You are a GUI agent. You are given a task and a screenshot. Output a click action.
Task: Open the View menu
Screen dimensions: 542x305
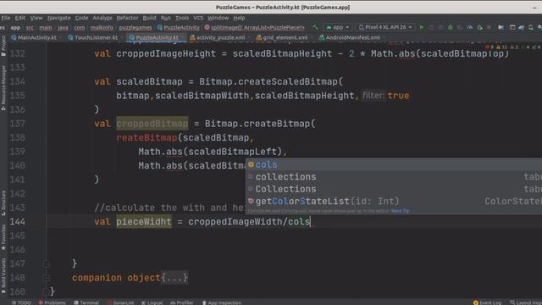coord(36,18)
